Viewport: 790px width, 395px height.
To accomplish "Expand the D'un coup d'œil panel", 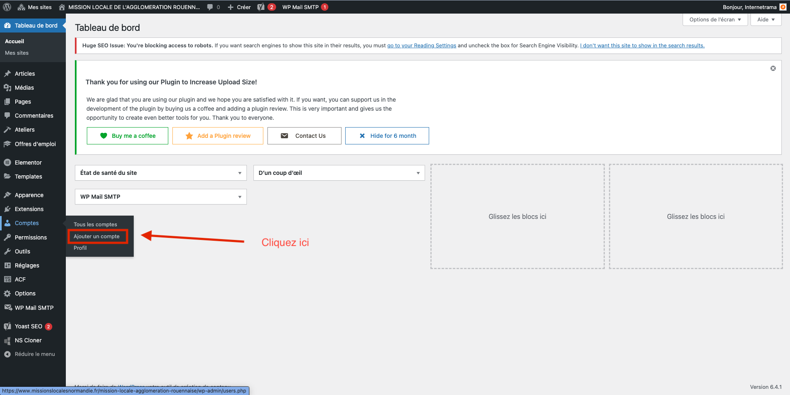I will tap(418, 173).
